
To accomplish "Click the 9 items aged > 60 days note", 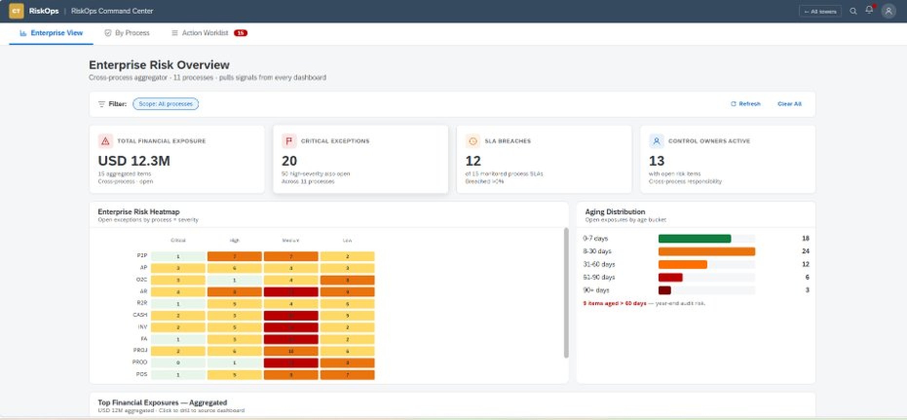I will pos(644,303).
